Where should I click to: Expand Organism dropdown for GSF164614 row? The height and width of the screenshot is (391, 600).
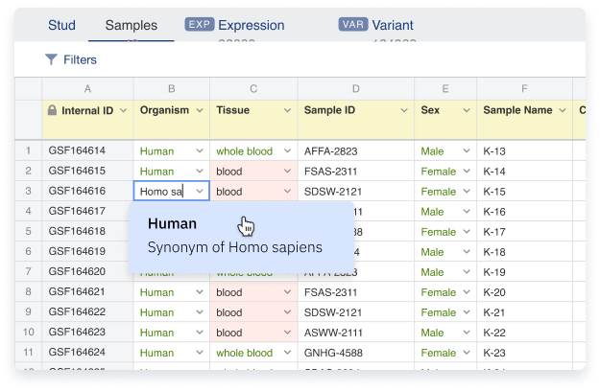coord(199,151)
